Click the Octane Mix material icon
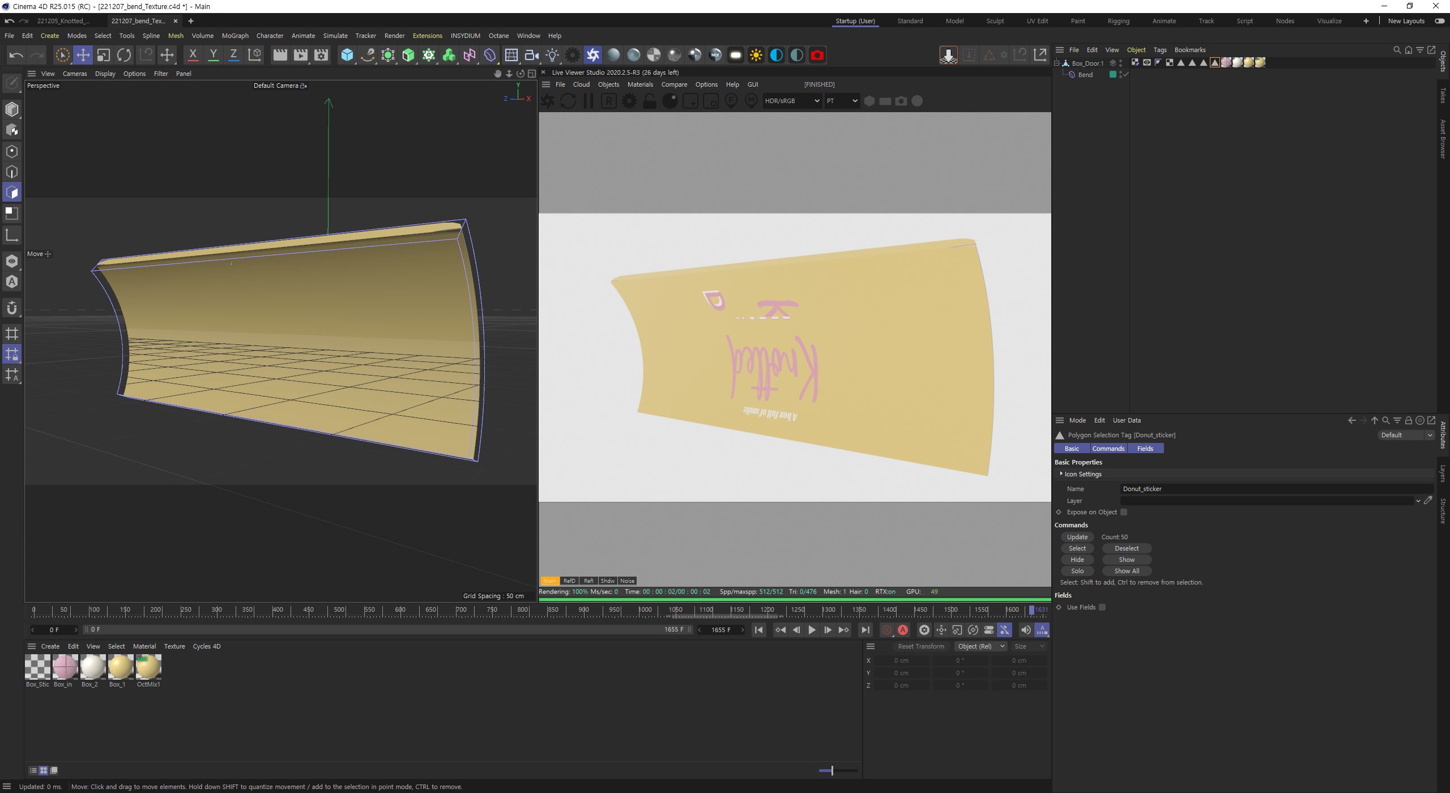The height and width of the screenshot is (793, 1450). coord(715,55)
